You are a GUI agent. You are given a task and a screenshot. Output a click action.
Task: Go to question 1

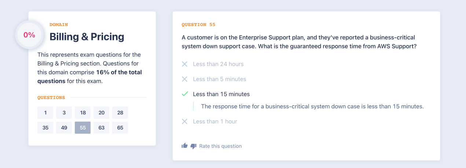click(45, 113)
